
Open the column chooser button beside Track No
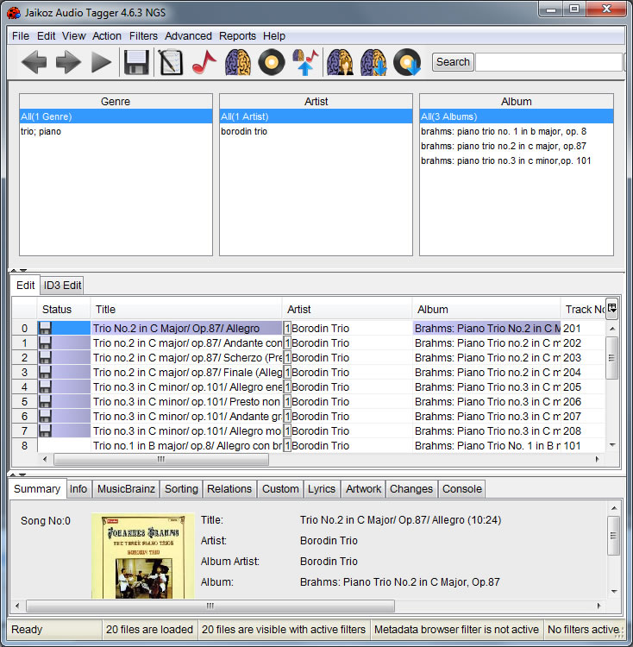tap(611, 308)
